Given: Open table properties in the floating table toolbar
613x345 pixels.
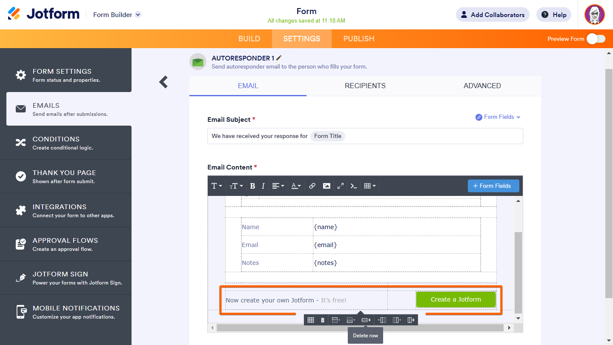Looking at the screenshot, I should pyautogui.click(x=311, y=320).
